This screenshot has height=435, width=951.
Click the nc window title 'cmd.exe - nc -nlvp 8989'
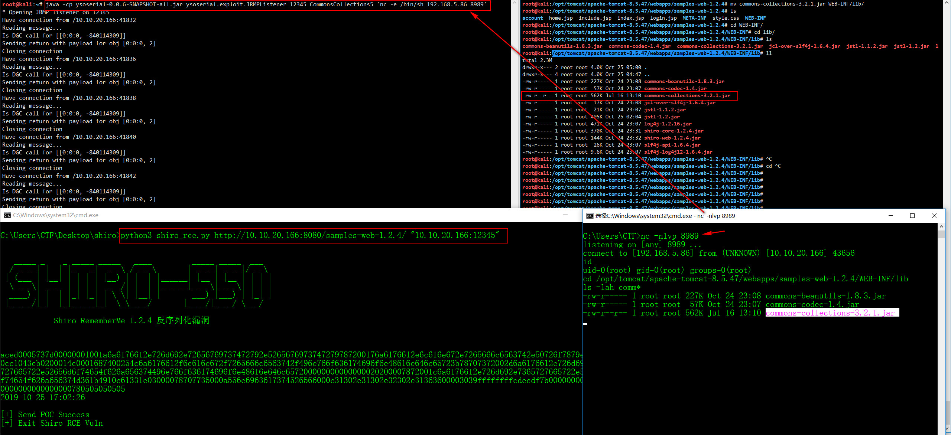[x=665, y=216]
